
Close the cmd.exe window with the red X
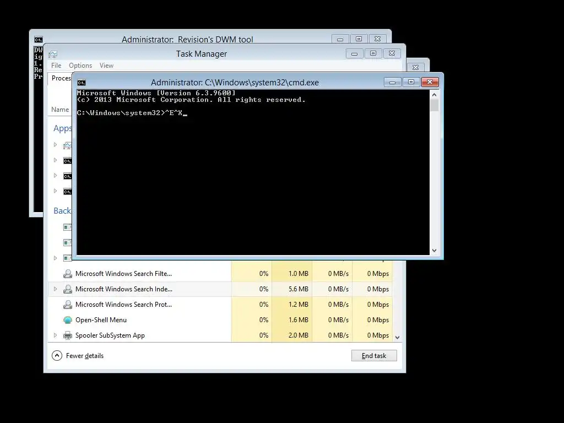tap(430, 82)
